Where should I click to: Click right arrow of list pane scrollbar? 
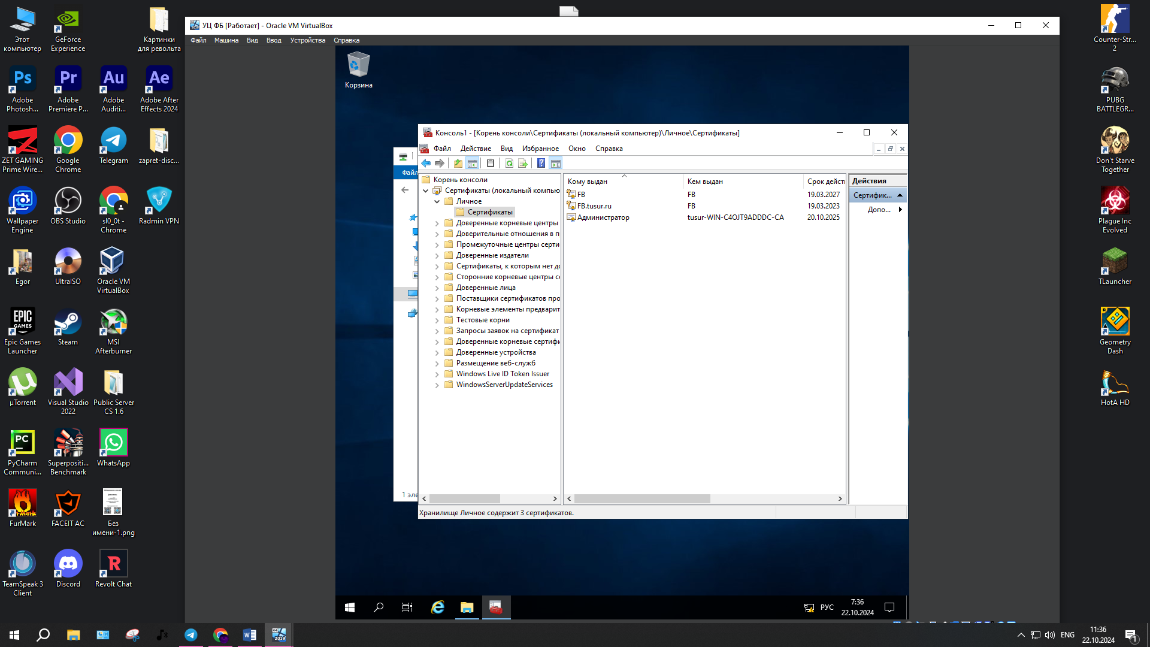pos(840,498)
